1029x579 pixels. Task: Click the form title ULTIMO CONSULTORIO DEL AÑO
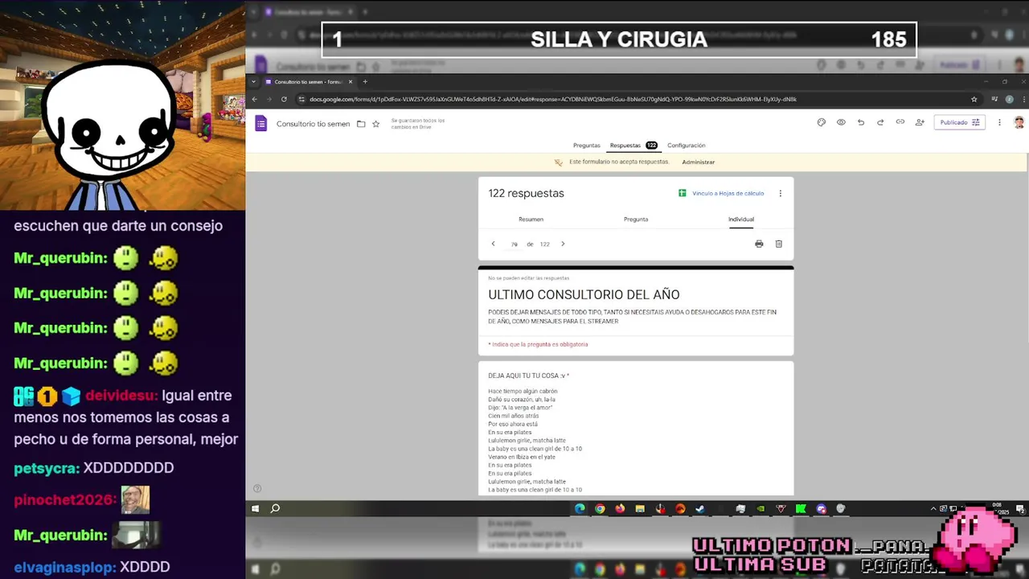click(x=584, y=295)
